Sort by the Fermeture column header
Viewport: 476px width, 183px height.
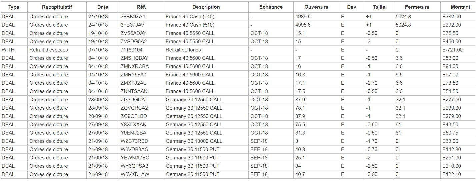click(x=417, y=7)
